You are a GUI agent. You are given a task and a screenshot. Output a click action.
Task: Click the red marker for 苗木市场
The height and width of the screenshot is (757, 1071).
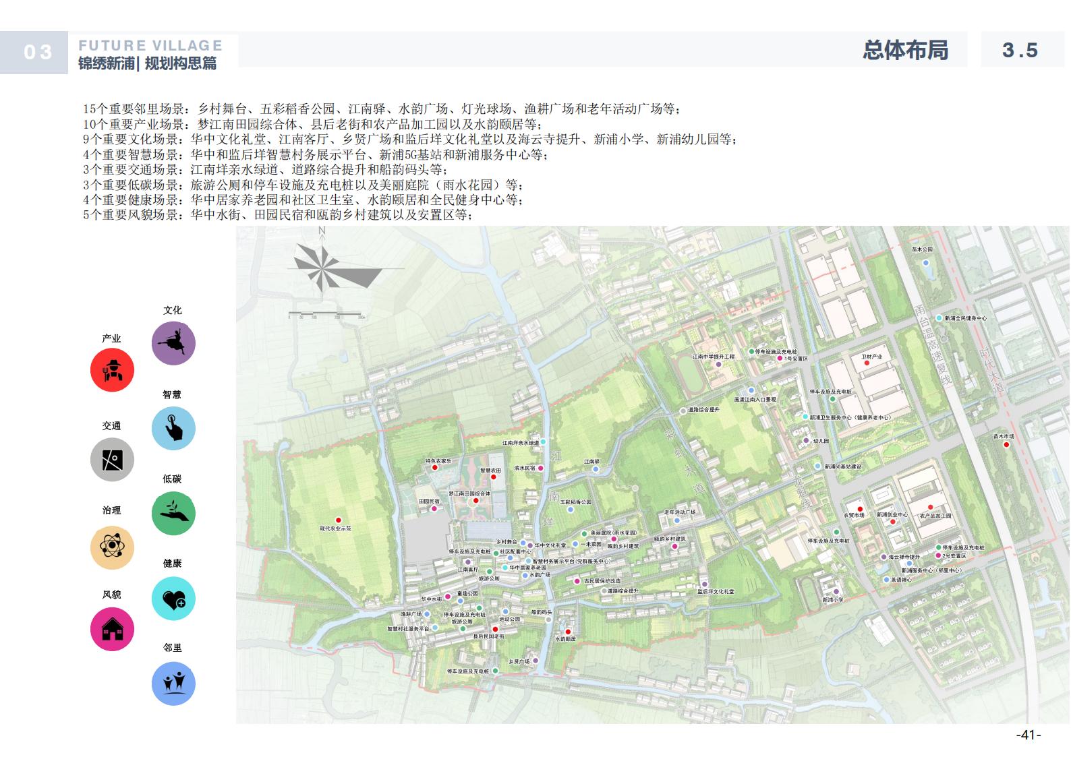[1007, 444]
